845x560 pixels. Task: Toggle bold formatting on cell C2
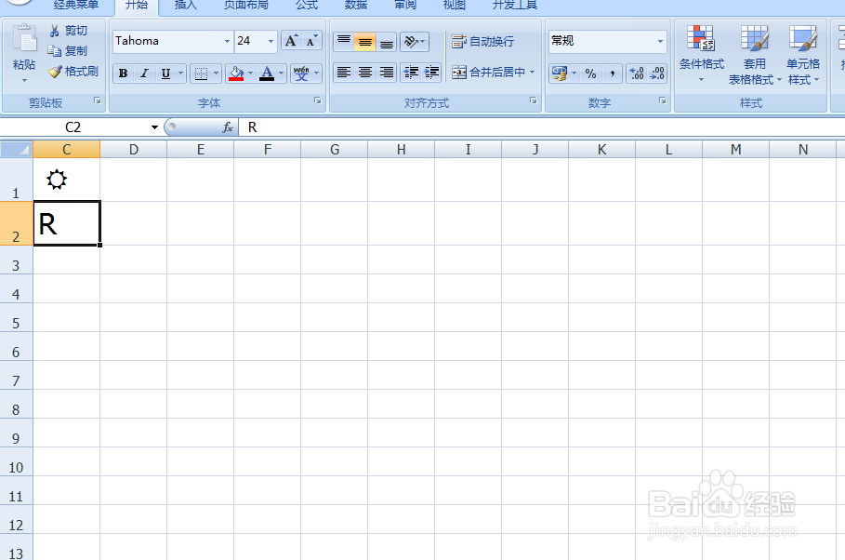coord(122,73)
